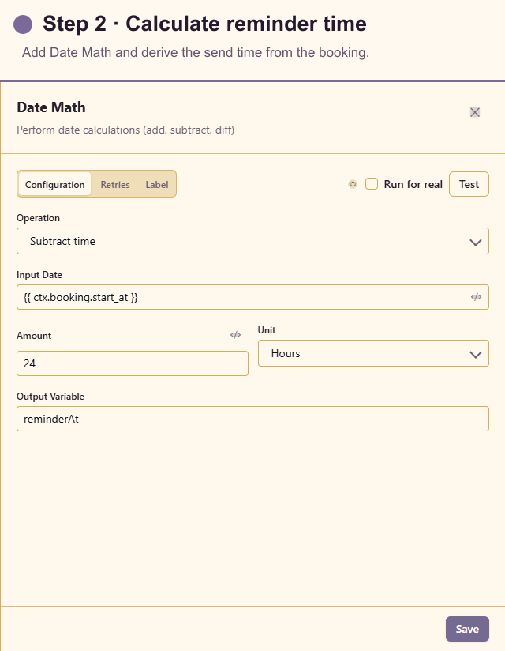The height and width of the screenshot is (651, 505).
Task: Switch to the Retries tab
Action: pos(115,184)
